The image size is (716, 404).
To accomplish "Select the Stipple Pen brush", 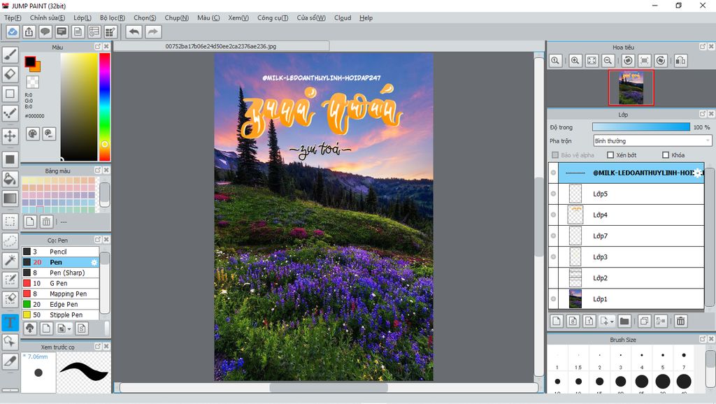I will (60, 315).
